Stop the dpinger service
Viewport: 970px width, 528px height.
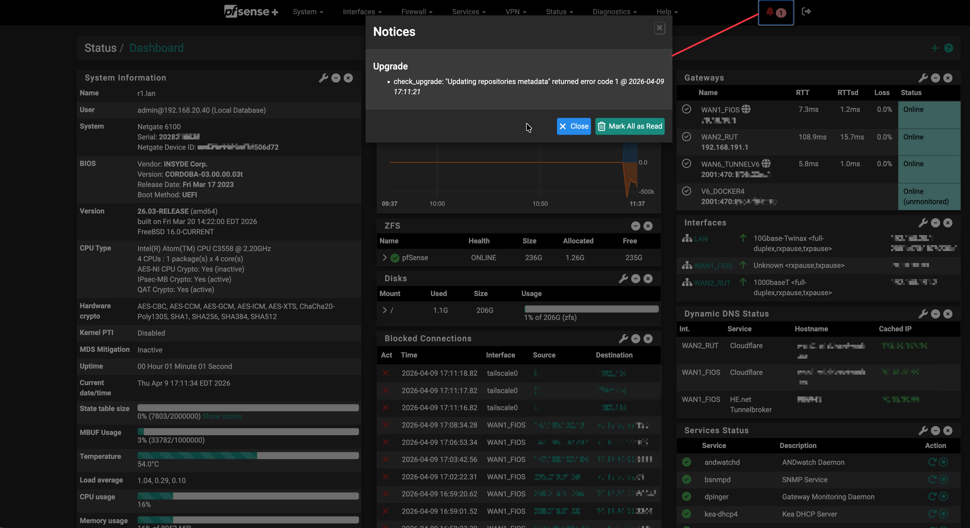pos(944,496)
